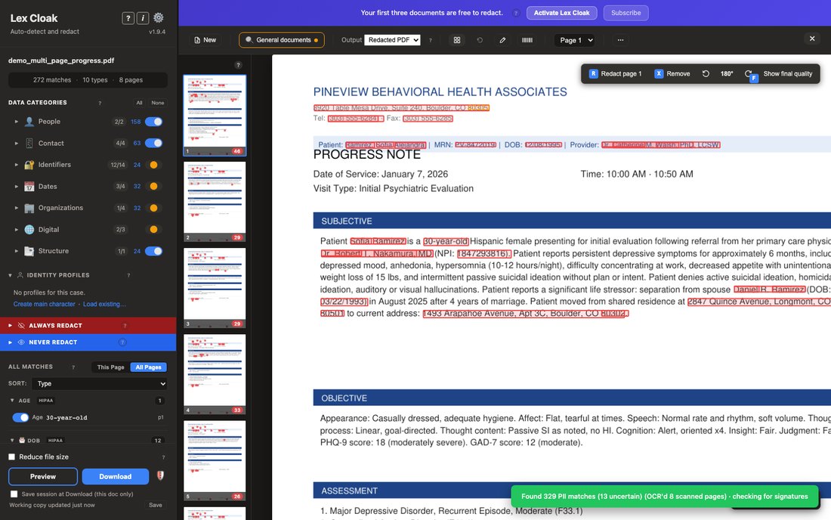The image size is (831, 520).
Task: Expand the Organizations category arrow
Action: point(17,208)
